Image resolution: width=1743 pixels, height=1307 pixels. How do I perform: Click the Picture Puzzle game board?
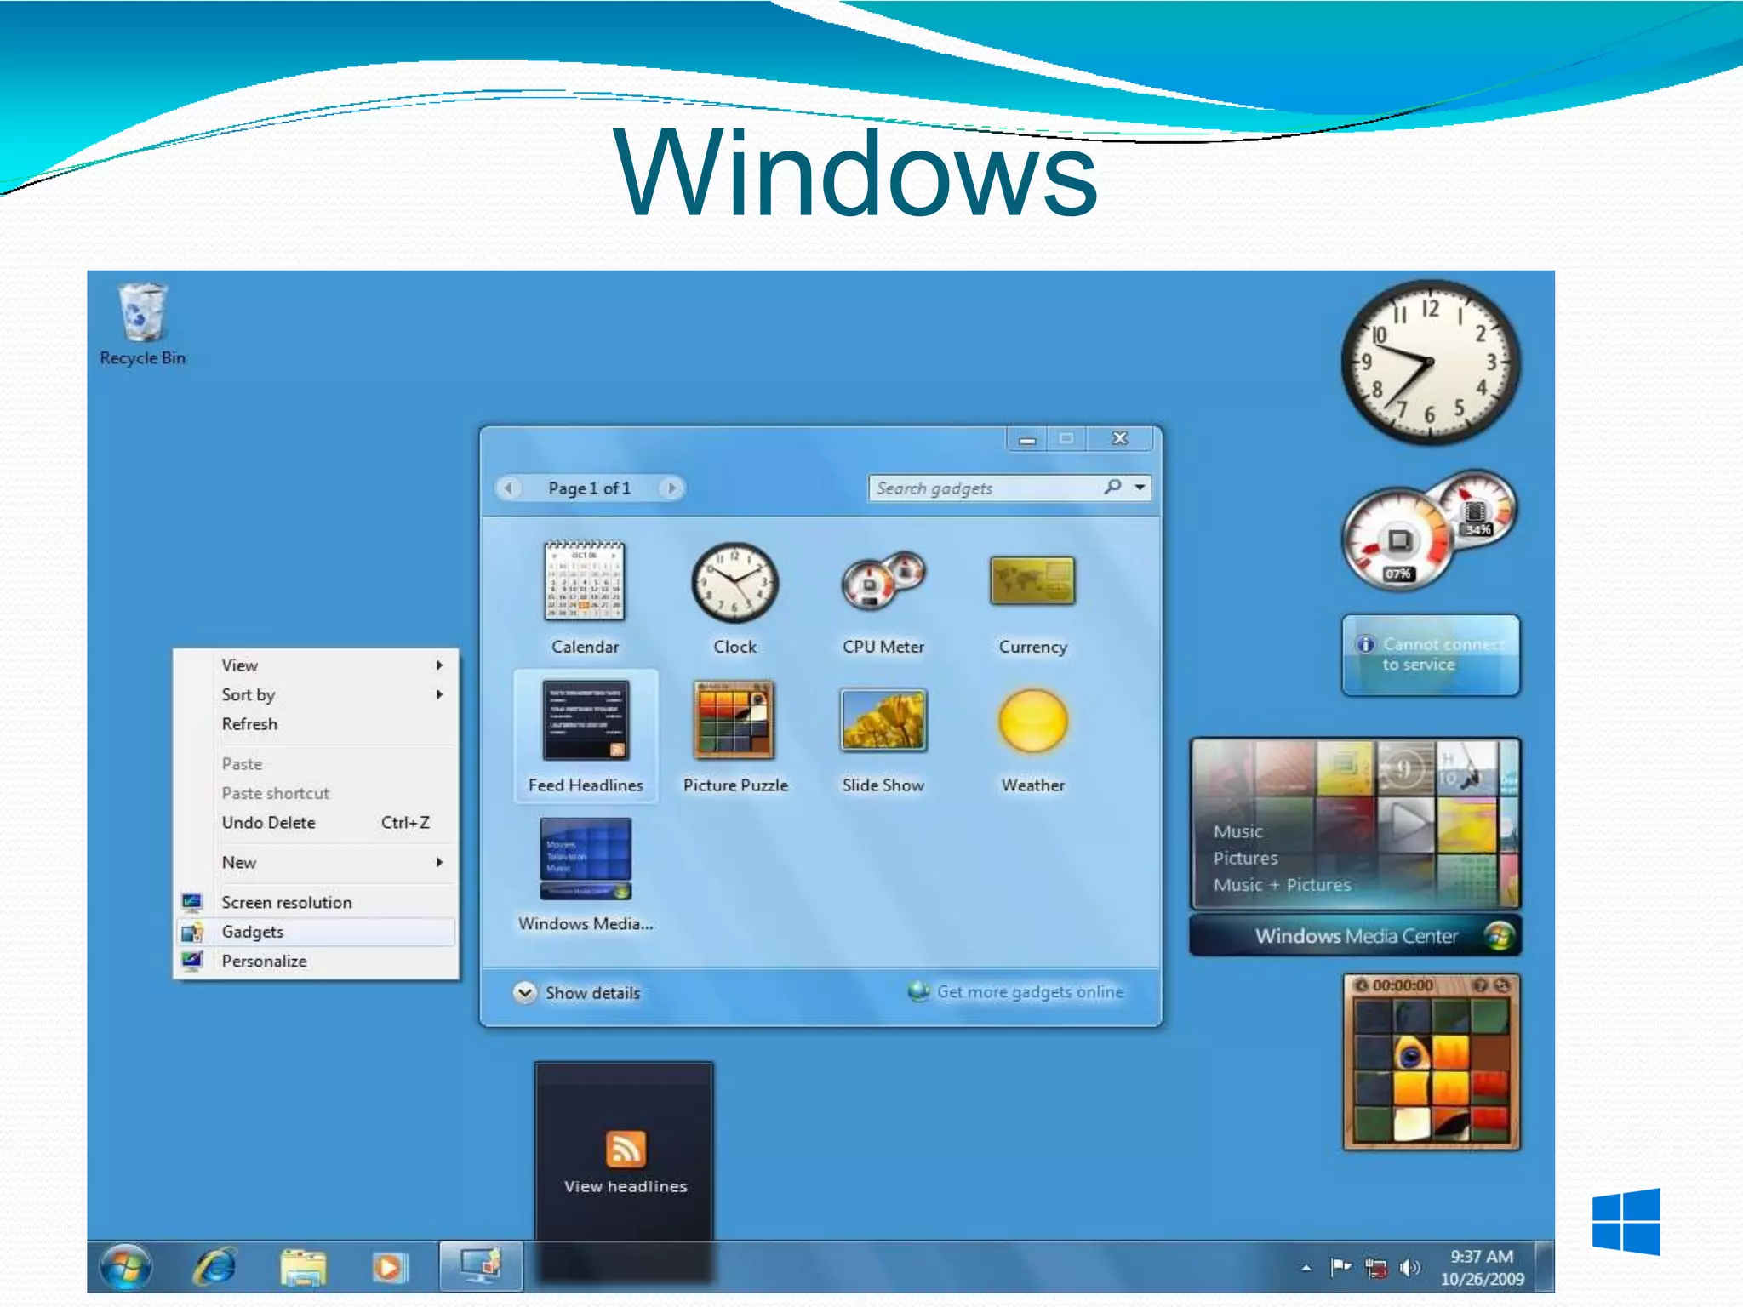click(x=1432, y=1070)
